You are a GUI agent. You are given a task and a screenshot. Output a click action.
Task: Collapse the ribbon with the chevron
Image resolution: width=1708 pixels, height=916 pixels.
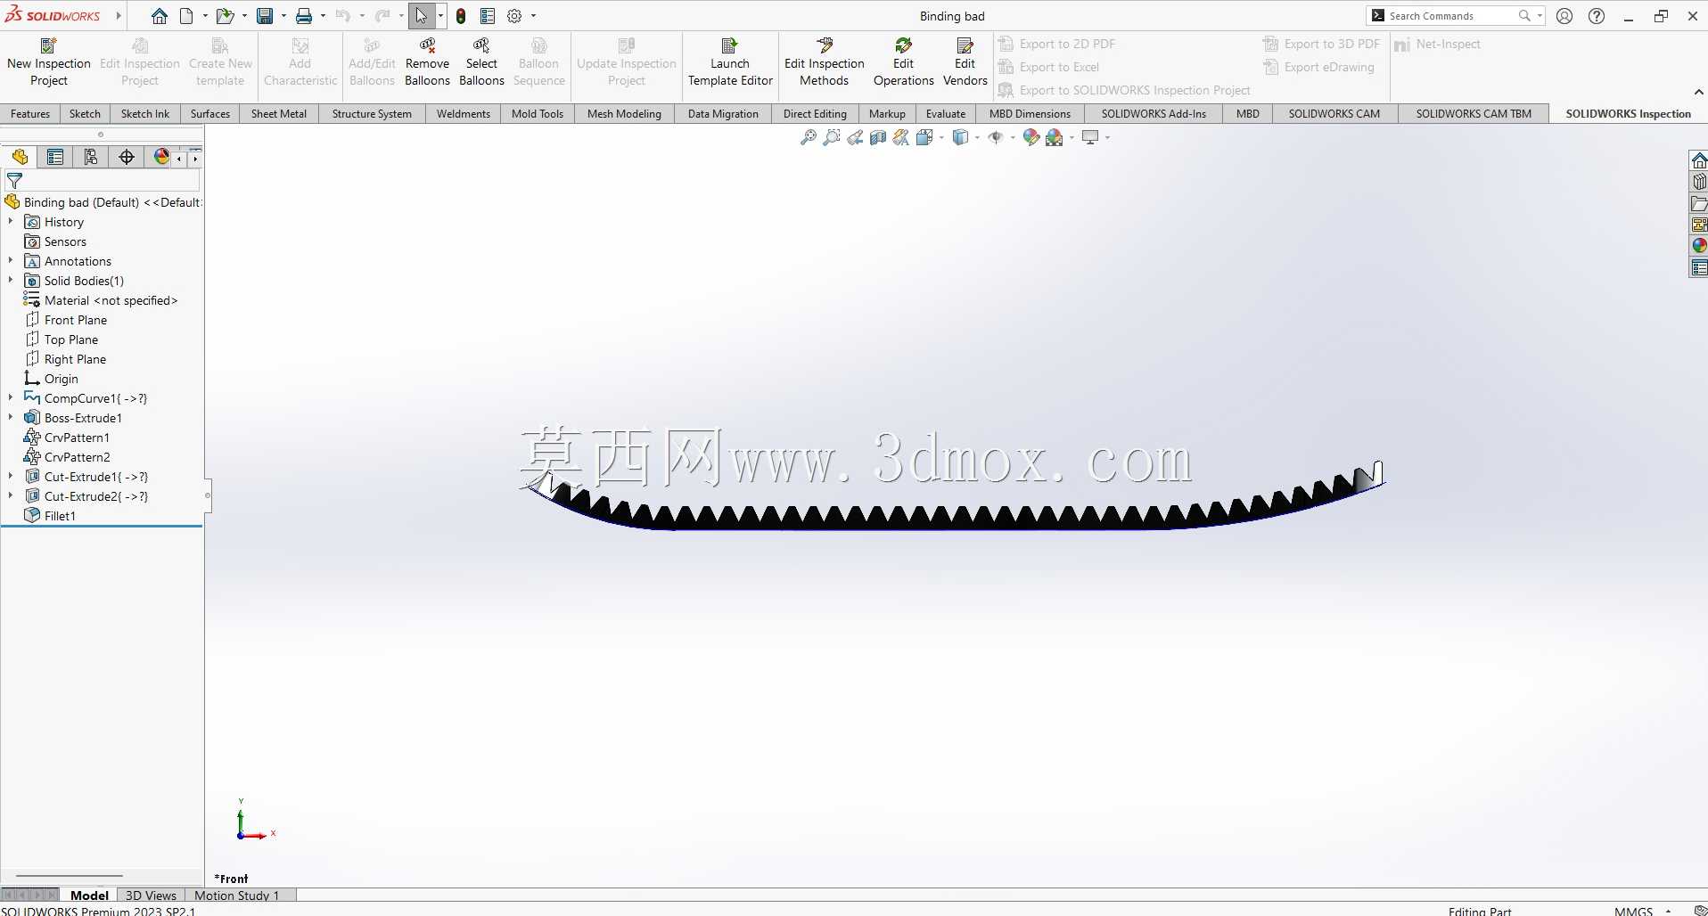[x=1698, y=92]
